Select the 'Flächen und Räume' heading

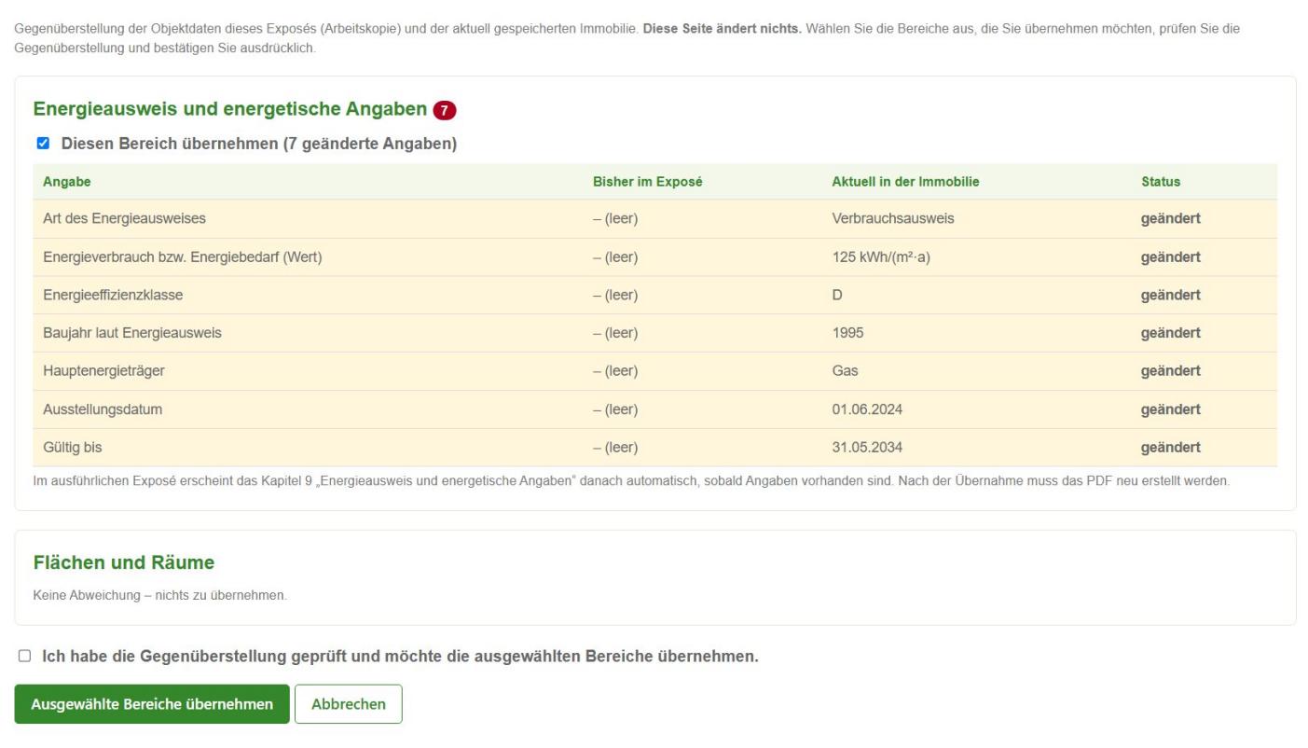pos(124,562)
